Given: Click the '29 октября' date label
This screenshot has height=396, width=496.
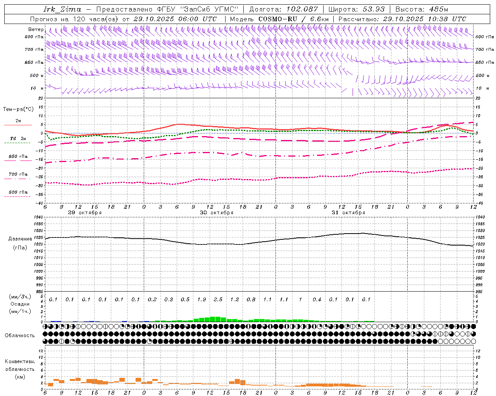Looking at the screenshot, I should point(84,213).
